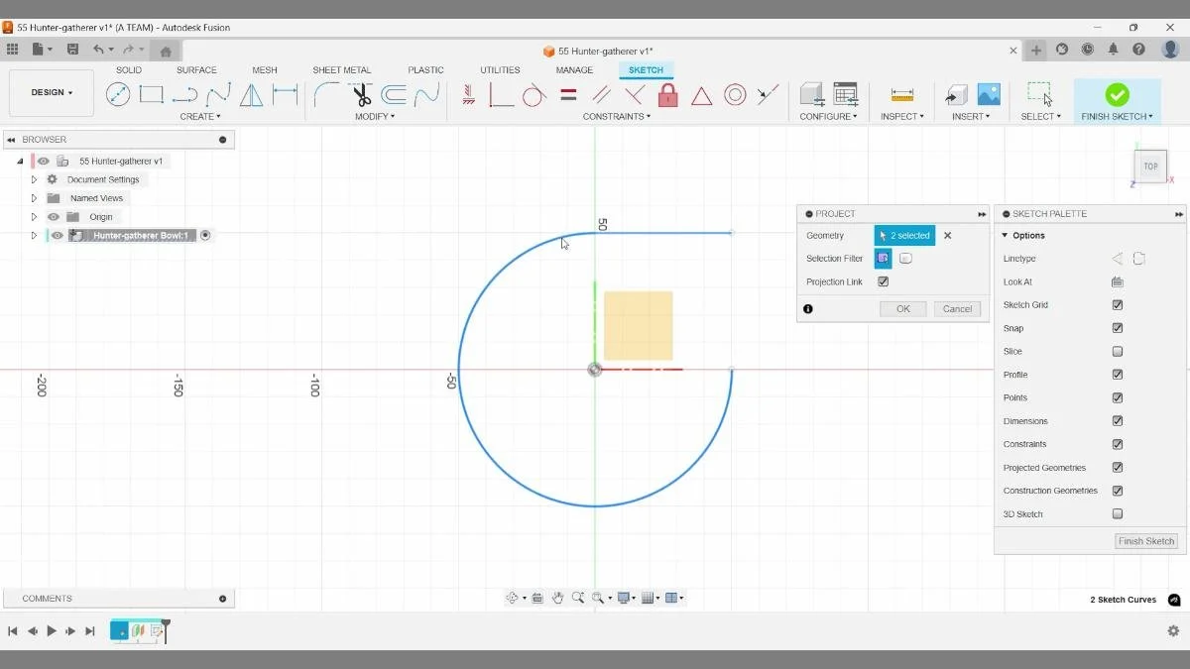Clear selection with the X in Project dialog
This screenshot has width=1190, height=669.
pyautogui.click(x=948, y=235)
